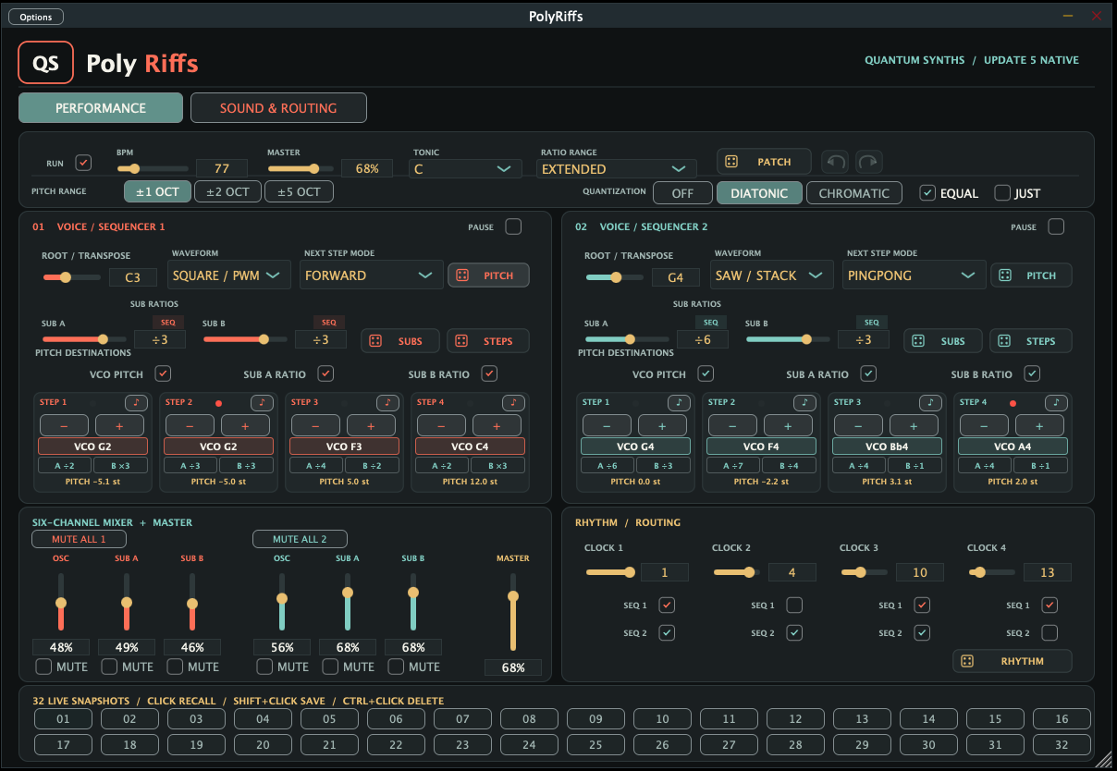Click plus on Sequencer 2 Step 1
This screenshot has height=771, width=1117.
663,425
